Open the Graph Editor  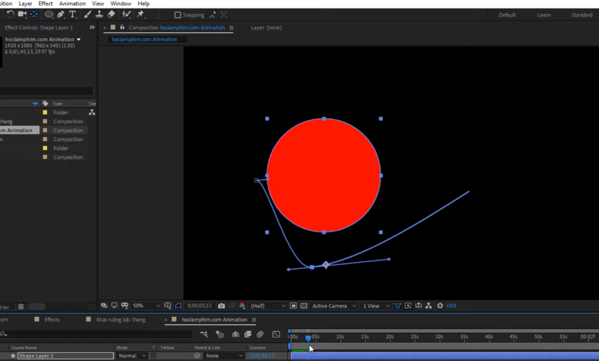[x=277, y=334]
